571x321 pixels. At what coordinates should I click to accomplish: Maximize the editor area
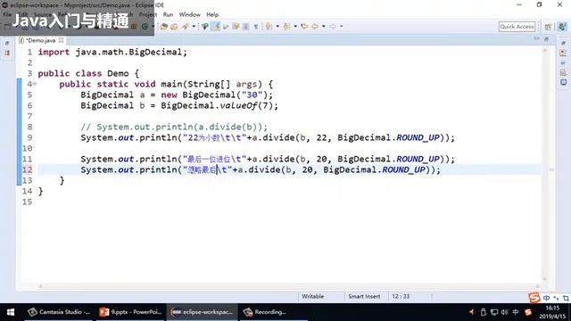tap(547, 39)
